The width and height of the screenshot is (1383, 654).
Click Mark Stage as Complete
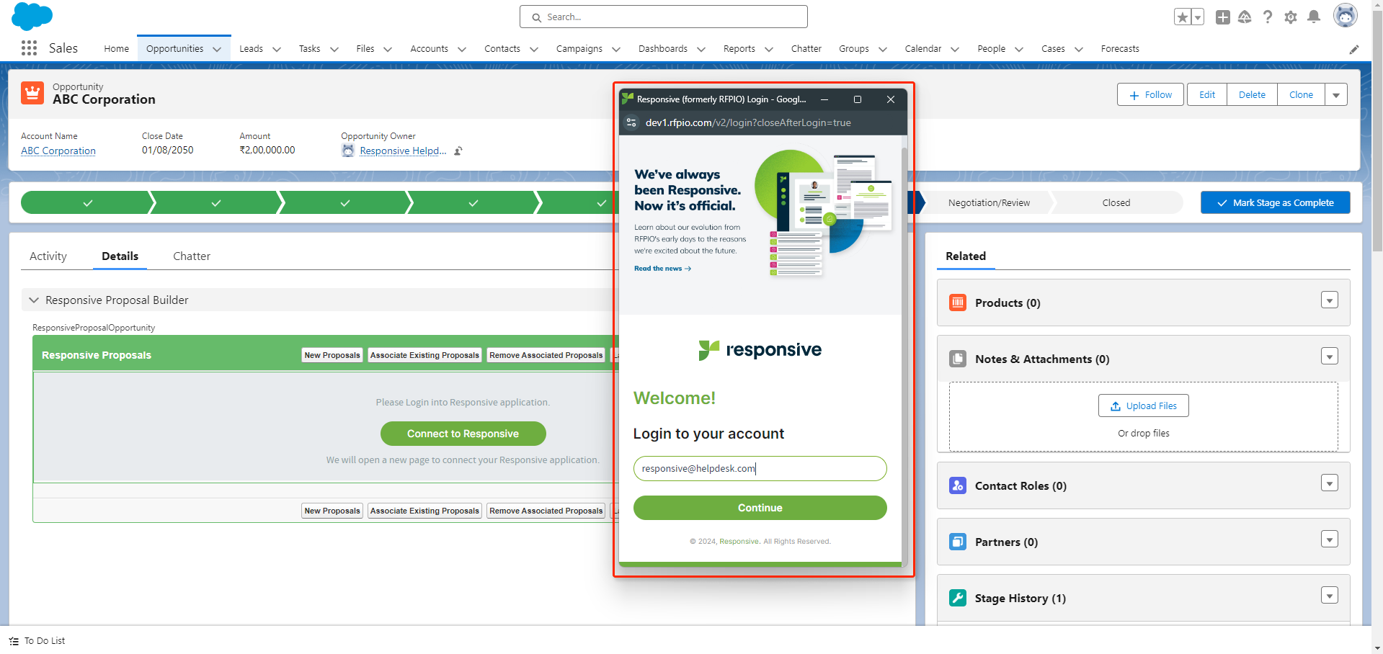(1275, 203)
